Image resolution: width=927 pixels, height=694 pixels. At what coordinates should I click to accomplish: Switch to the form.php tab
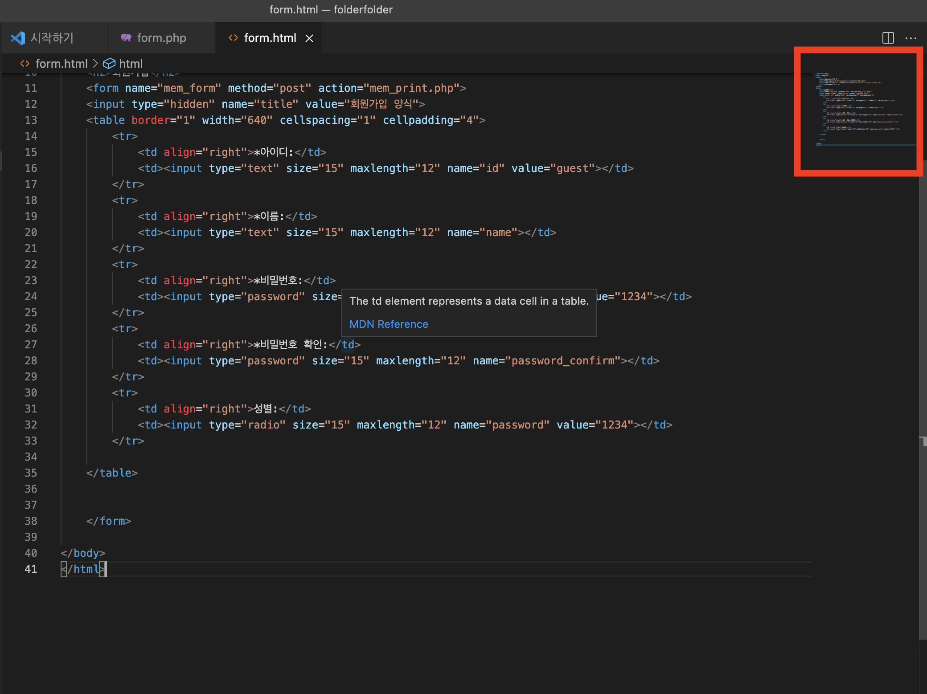[161, 38]
